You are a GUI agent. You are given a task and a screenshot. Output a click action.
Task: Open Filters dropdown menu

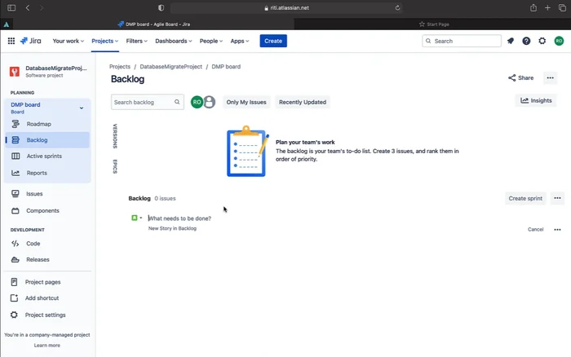(136, 41)
